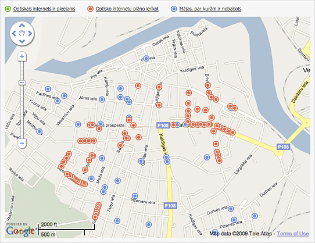Screen dimensions: 315x243
Task: Open 'Mājas, par kurām ir nobalsots' link
Action: [x=210, y=9]
